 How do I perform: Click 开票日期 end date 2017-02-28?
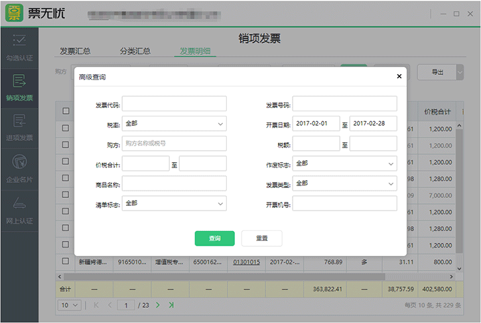coord(374,124)
